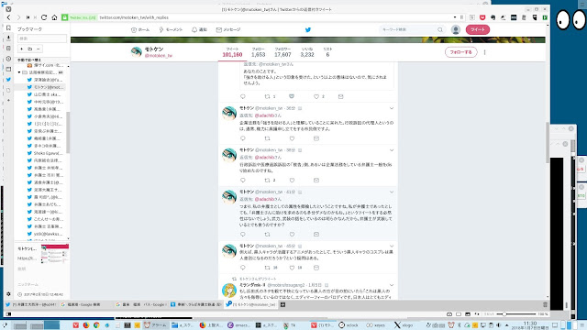Reload the page with the refresh icon

click(44, 17)
